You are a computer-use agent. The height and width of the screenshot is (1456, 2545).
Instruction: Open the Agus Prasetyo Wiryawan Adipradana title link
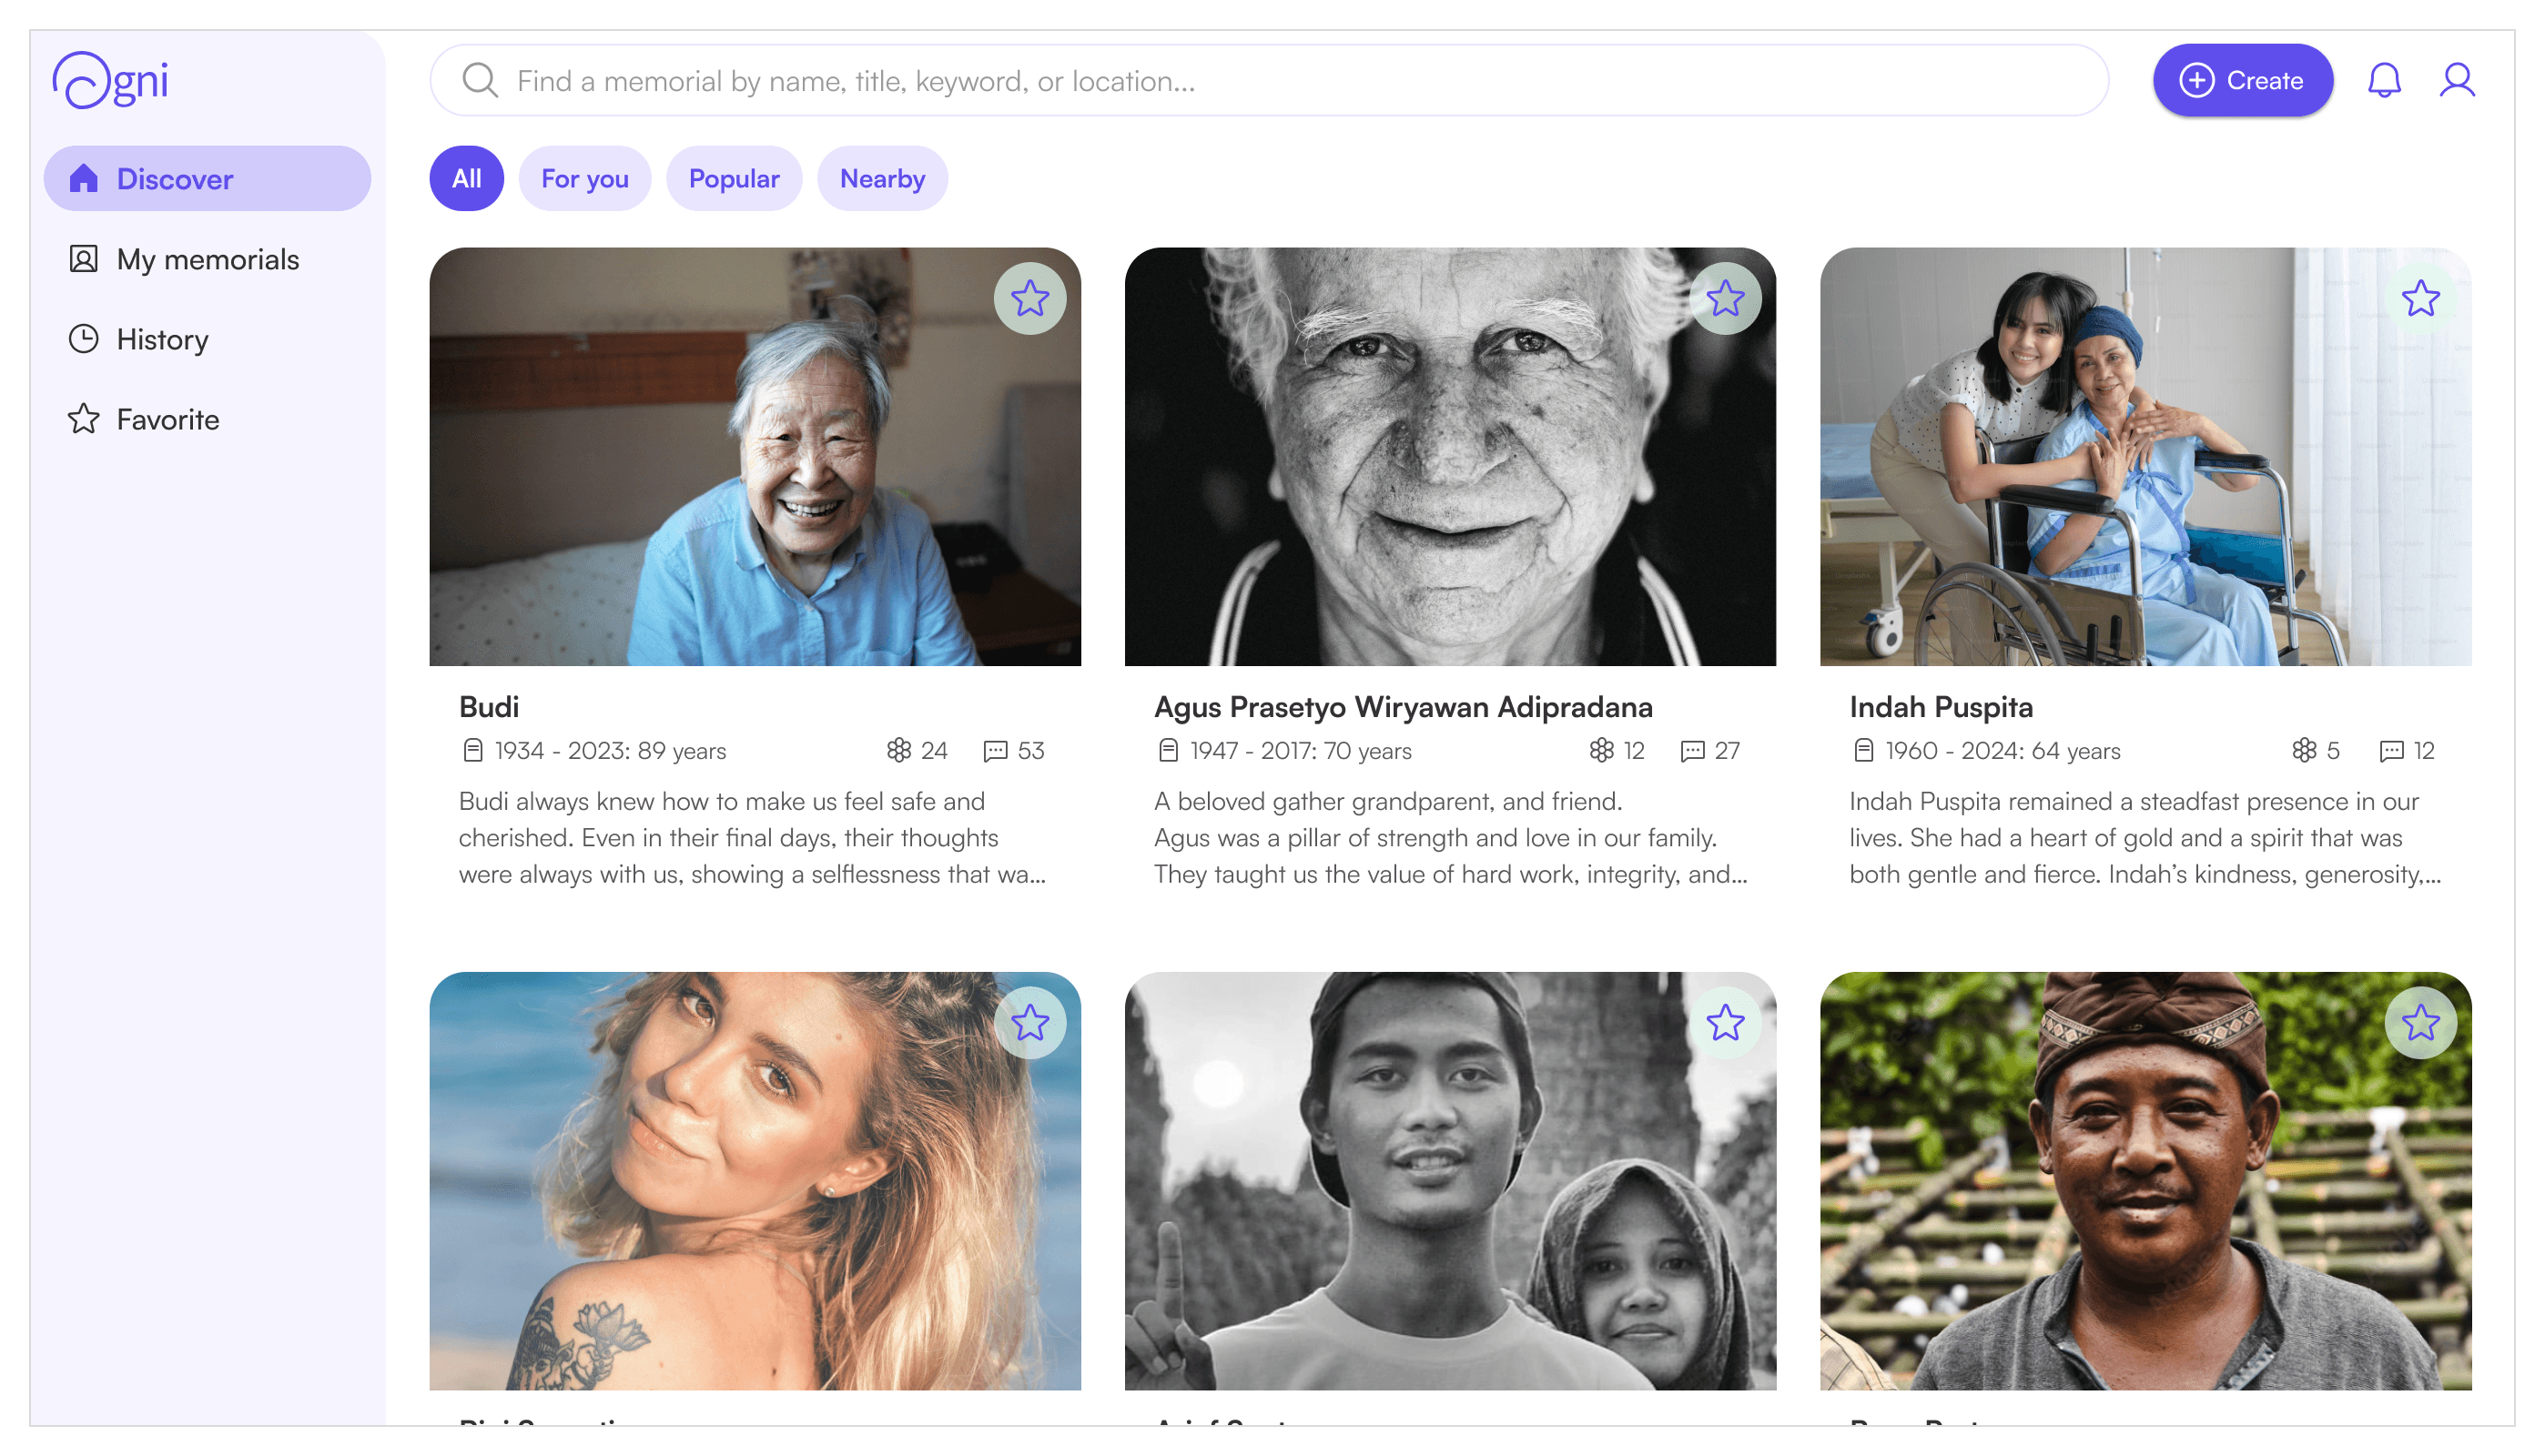[x=1402, y=707]
